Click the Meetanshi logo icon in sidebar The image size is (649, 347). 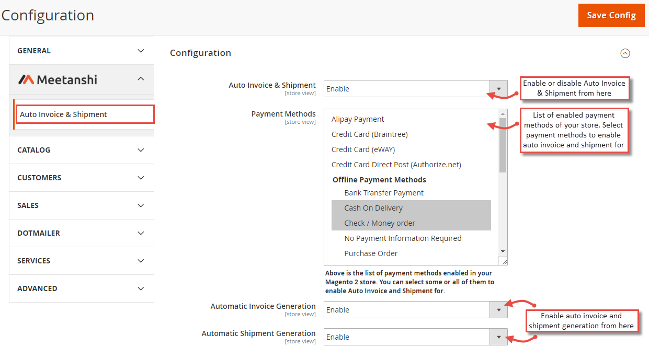(25, 79)
